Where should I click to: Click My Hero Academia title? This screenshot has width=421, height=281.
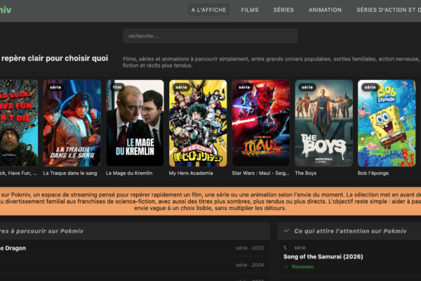click(191, 174)
